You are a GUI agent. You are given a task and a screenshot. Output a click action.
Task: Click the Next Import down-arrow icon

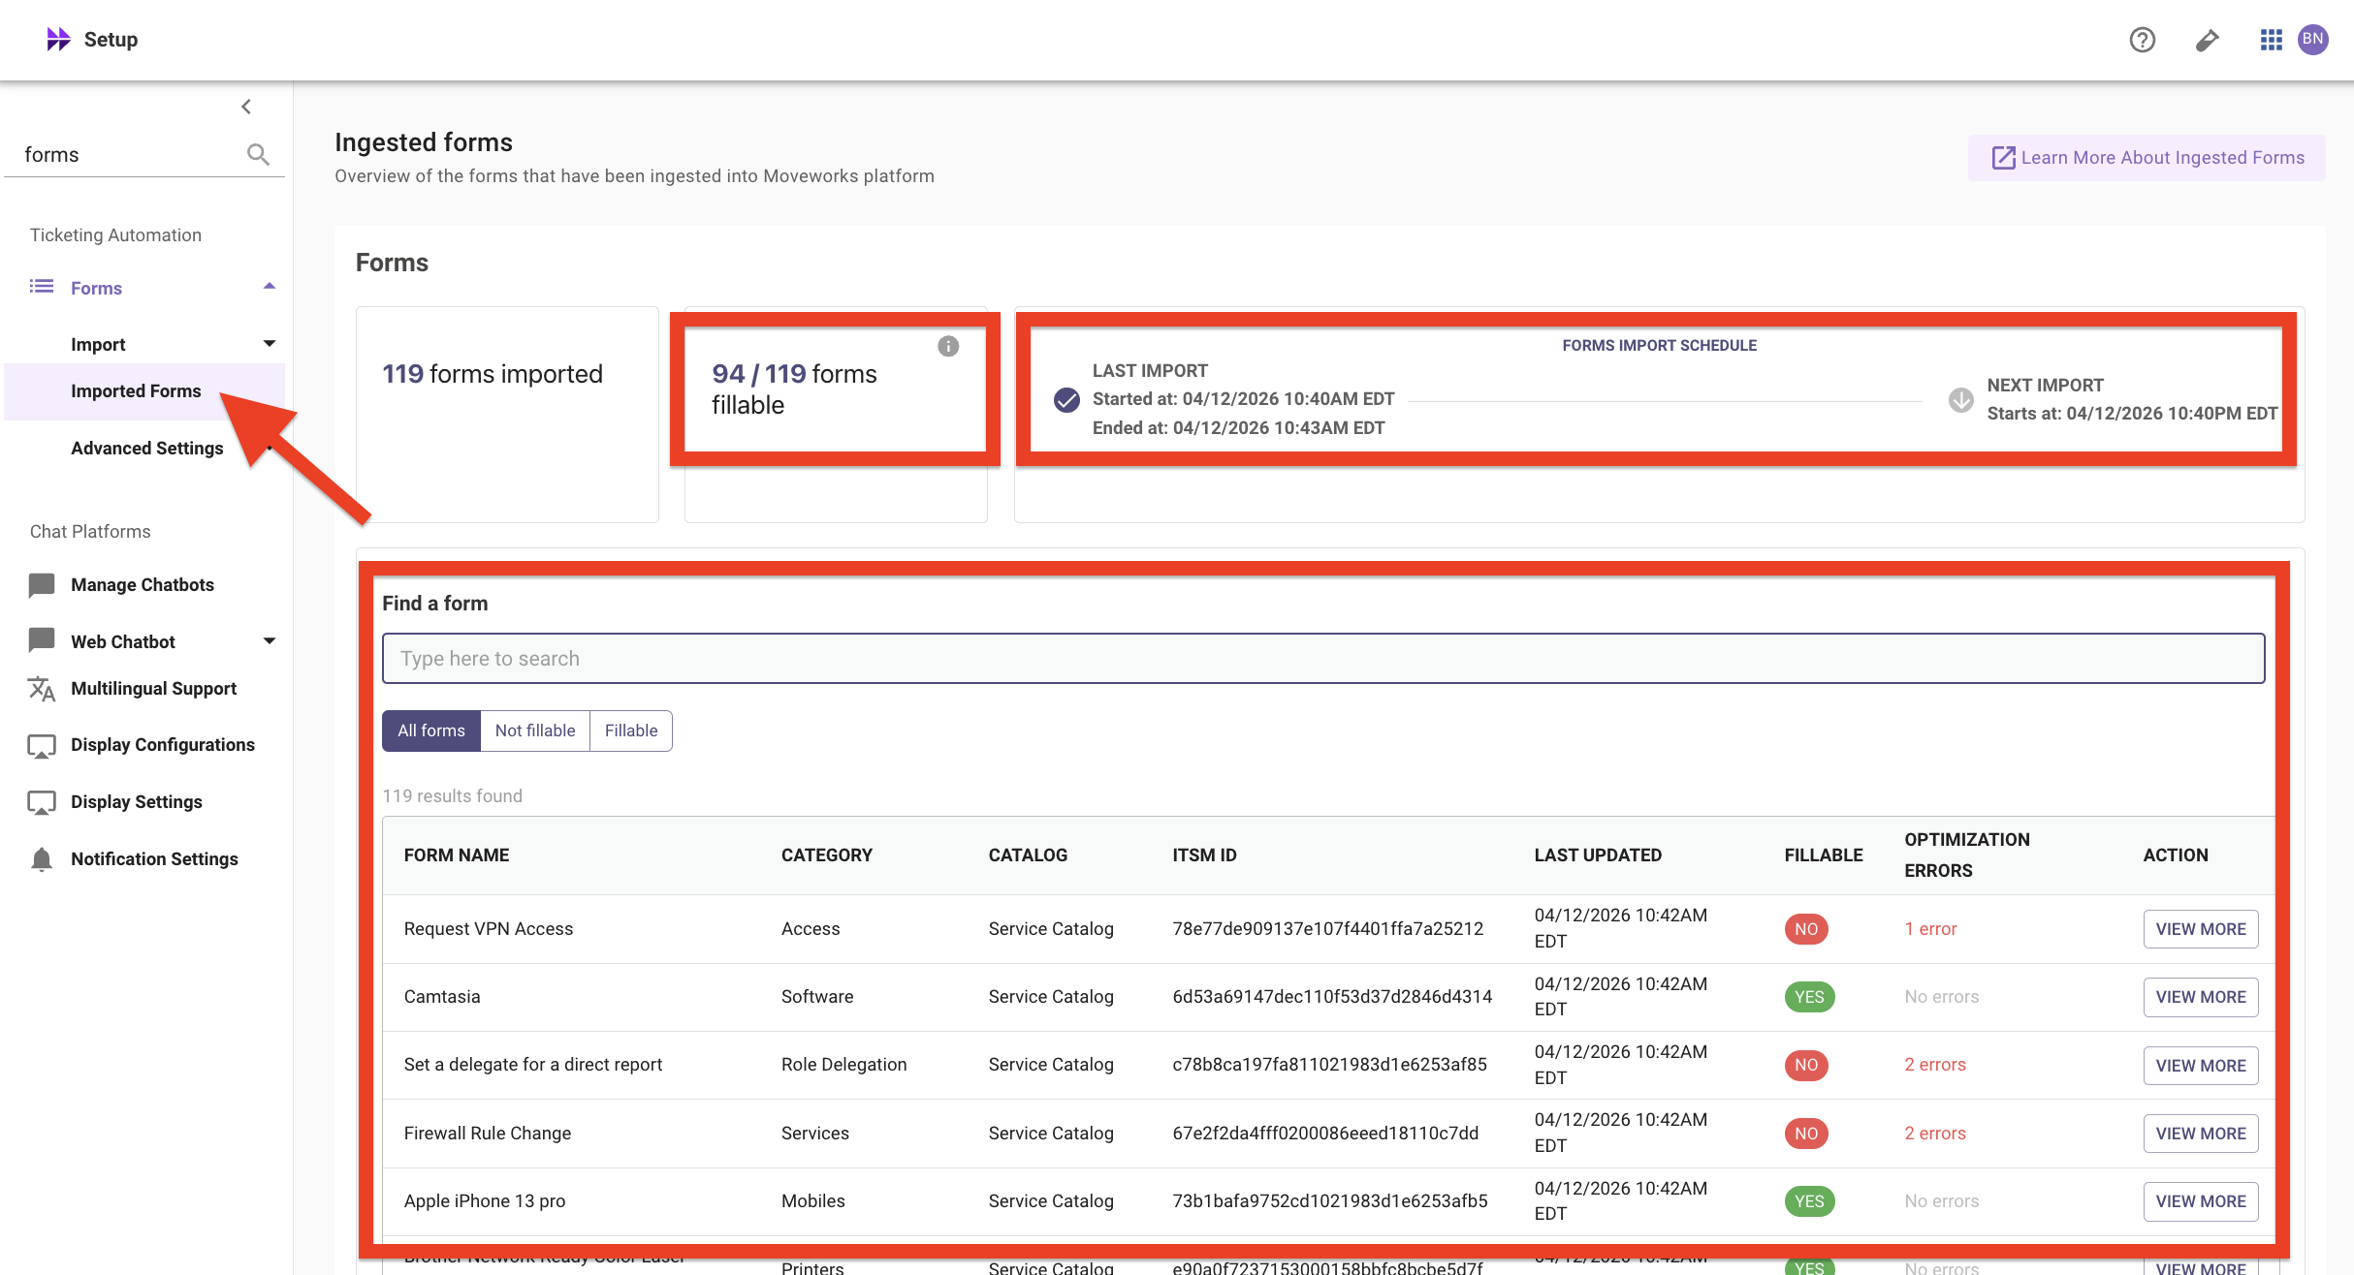click(1960, 399)
